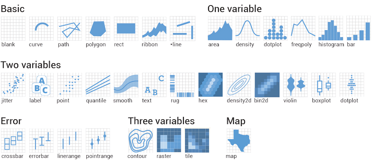Click the polygon geom thumbnail
The height and width of the screenshot is (162, 372).
(x=98, y=28)
